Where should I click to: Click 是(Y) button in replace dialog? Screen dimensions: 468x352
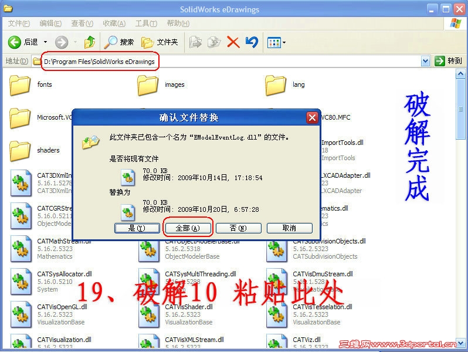(x=137, y=228)
